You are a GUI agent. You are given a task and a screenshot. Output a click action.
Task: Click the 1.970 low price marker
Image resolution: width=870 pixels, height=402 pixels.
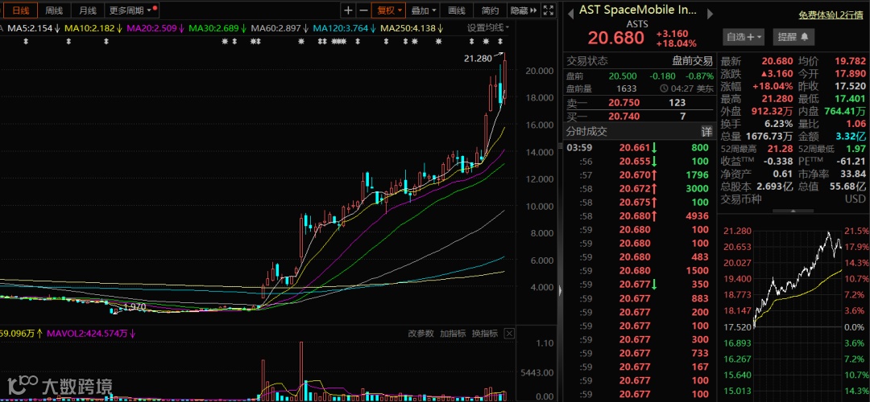tap(134, 307)
